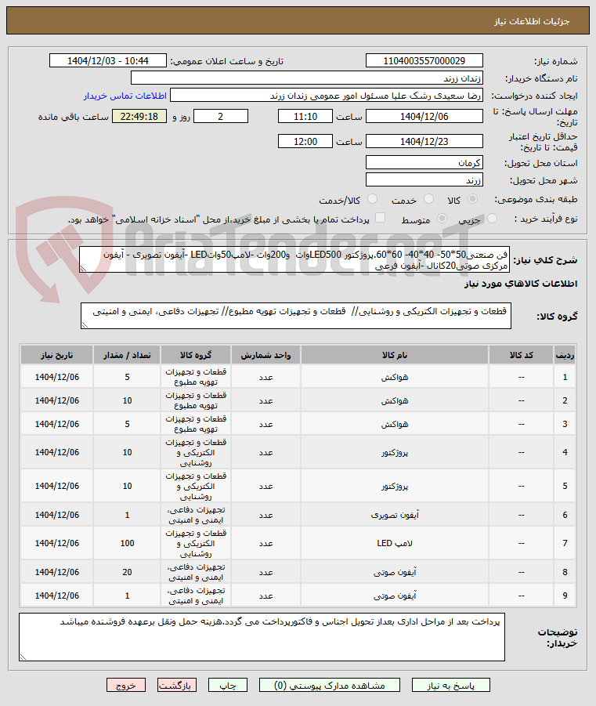Click آیفون صوتی in row 9
Viewport: 596px width, 706px height.
(395, 596)
